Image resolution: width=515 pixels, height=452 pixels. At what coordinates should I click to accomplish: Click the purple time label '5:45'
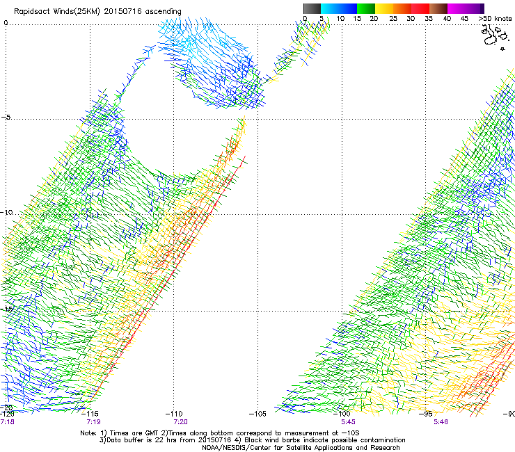[349, 422]
